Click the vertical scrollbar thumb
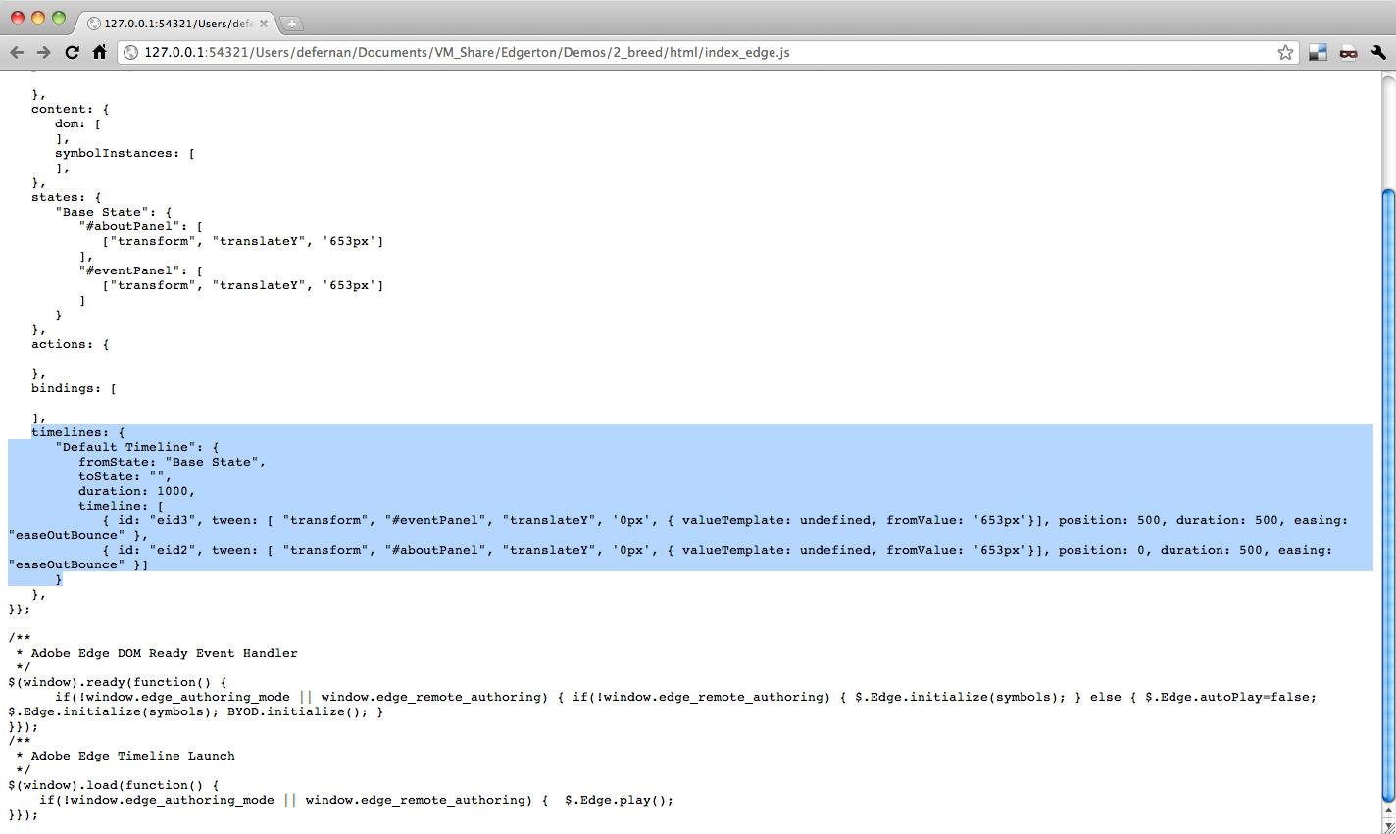Screen dimensions: 1396x834 point(1388,490)
